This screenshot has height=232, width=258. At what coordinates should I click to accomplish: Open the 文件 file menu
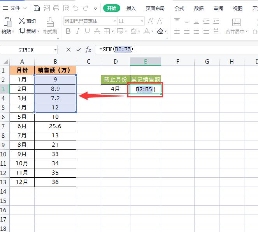[x=15, y=8]
